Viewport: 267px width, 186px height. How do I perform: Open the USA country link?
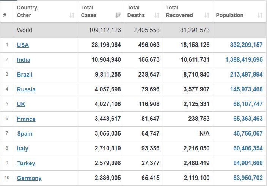(x=23, y=45)
